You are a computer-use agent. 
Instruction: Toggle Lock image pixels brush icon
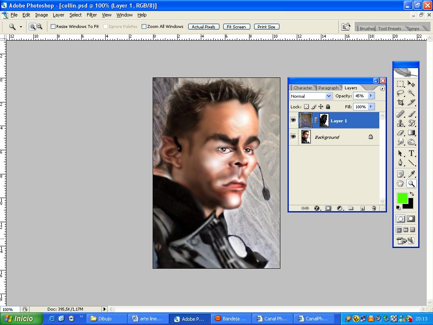314,107
